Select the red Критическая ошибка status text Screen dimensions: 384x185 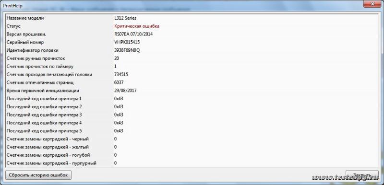(x=137, y=26)
